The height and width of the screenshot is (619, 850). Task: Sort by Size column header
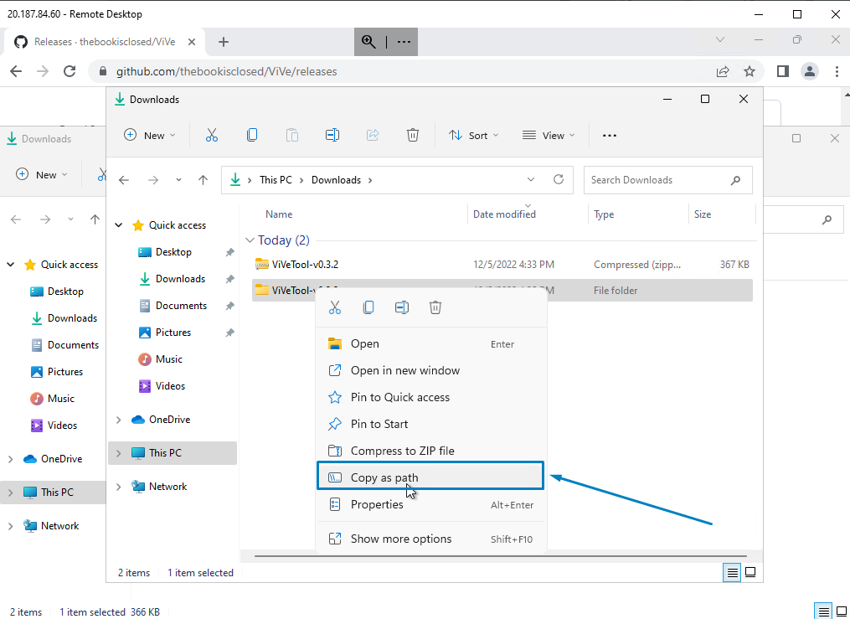coord(703,214)
